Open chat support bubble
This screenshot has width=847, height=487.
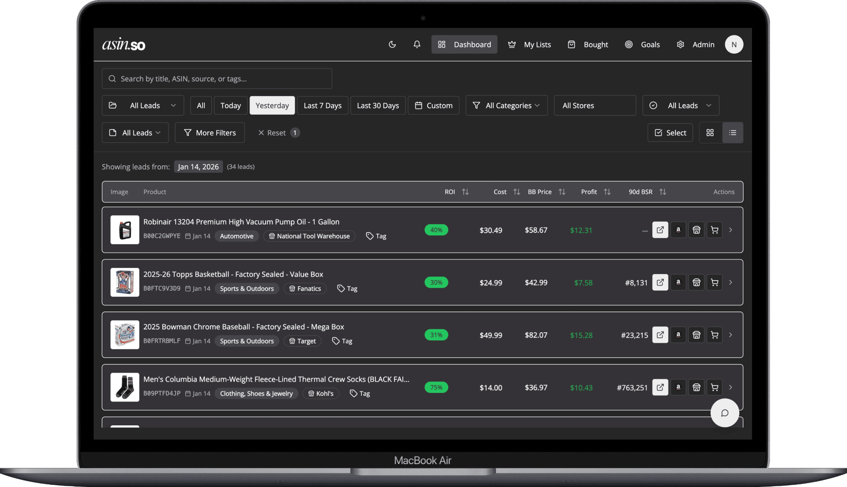pos(724,413)
